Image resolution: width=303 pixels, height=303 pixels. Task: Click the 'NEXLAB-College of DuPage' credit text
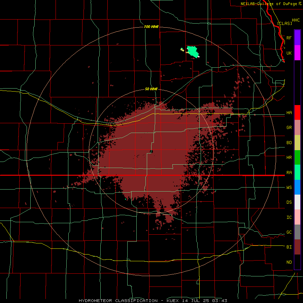tap(269, 4)
